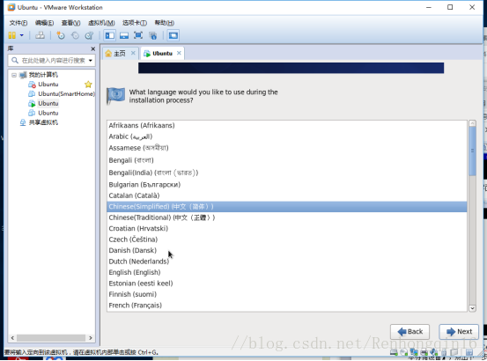Click language list scroll down arrow

pyautogui.click(x=472, y=308)
